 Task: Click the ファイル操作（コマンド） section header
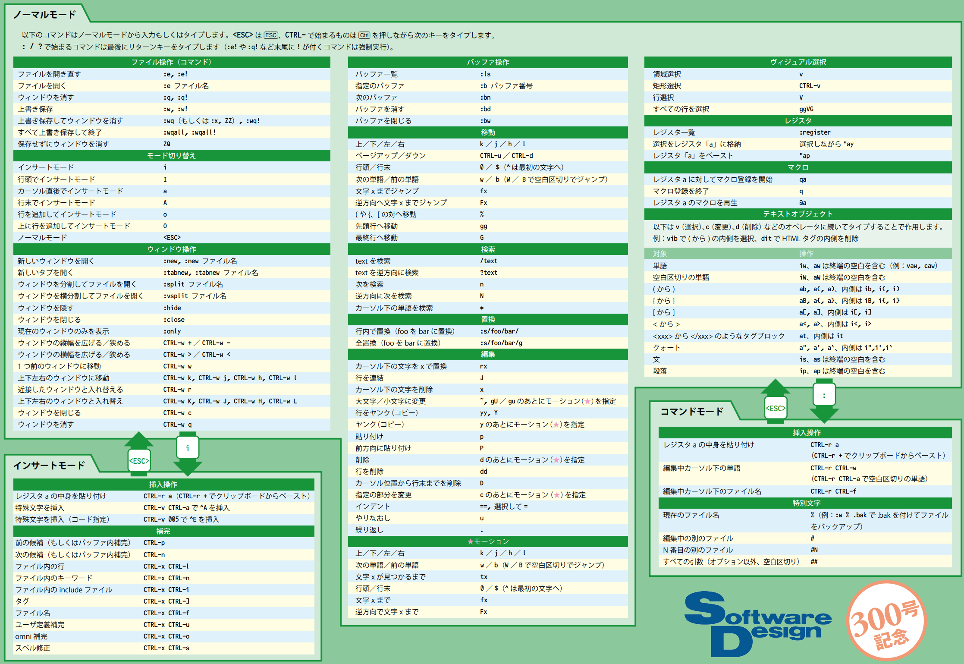pos(172,62)
